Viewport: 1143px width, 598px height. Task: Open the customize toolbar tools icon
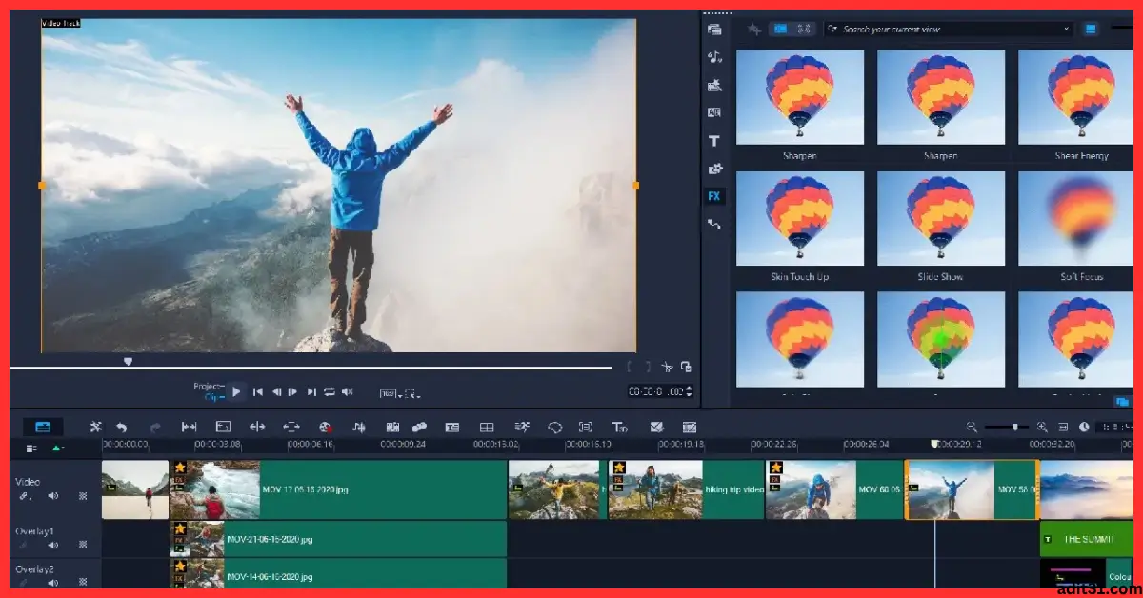click(95, 427)
